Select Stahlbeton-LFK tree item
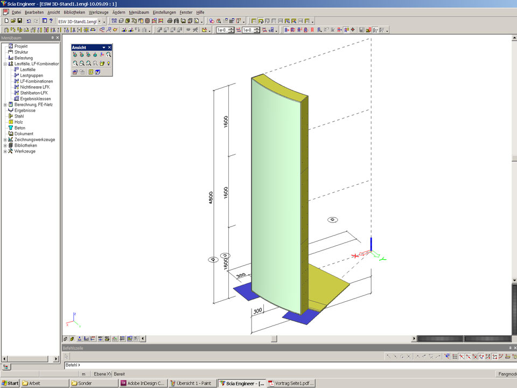 pyautogui.click(x=34, y=93)
